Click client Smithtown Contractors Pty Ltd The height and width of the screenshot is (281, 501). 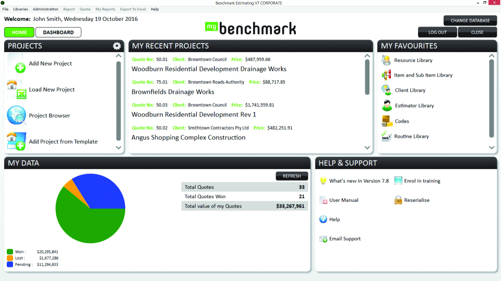218,128
